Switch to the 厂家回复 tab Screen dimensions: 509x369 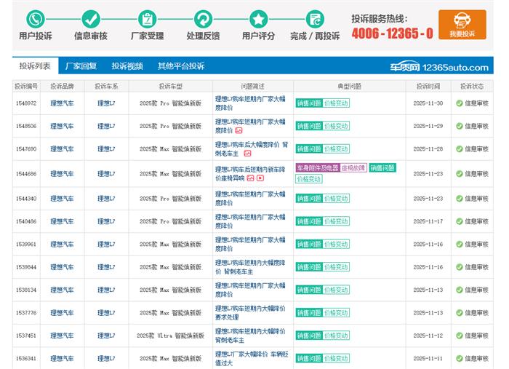click(81, 66)
